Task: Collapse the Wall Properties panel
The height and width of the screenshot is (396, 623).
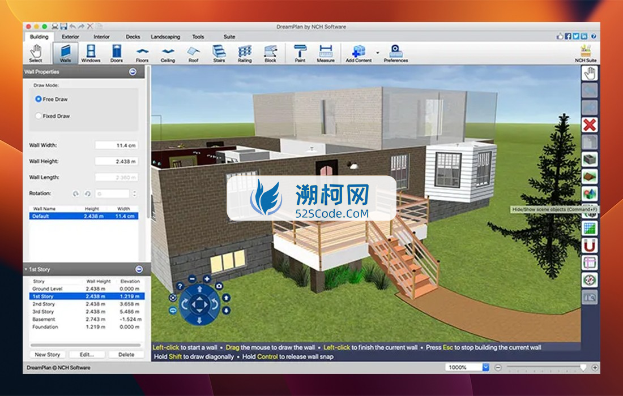Action: pos(133,72)
